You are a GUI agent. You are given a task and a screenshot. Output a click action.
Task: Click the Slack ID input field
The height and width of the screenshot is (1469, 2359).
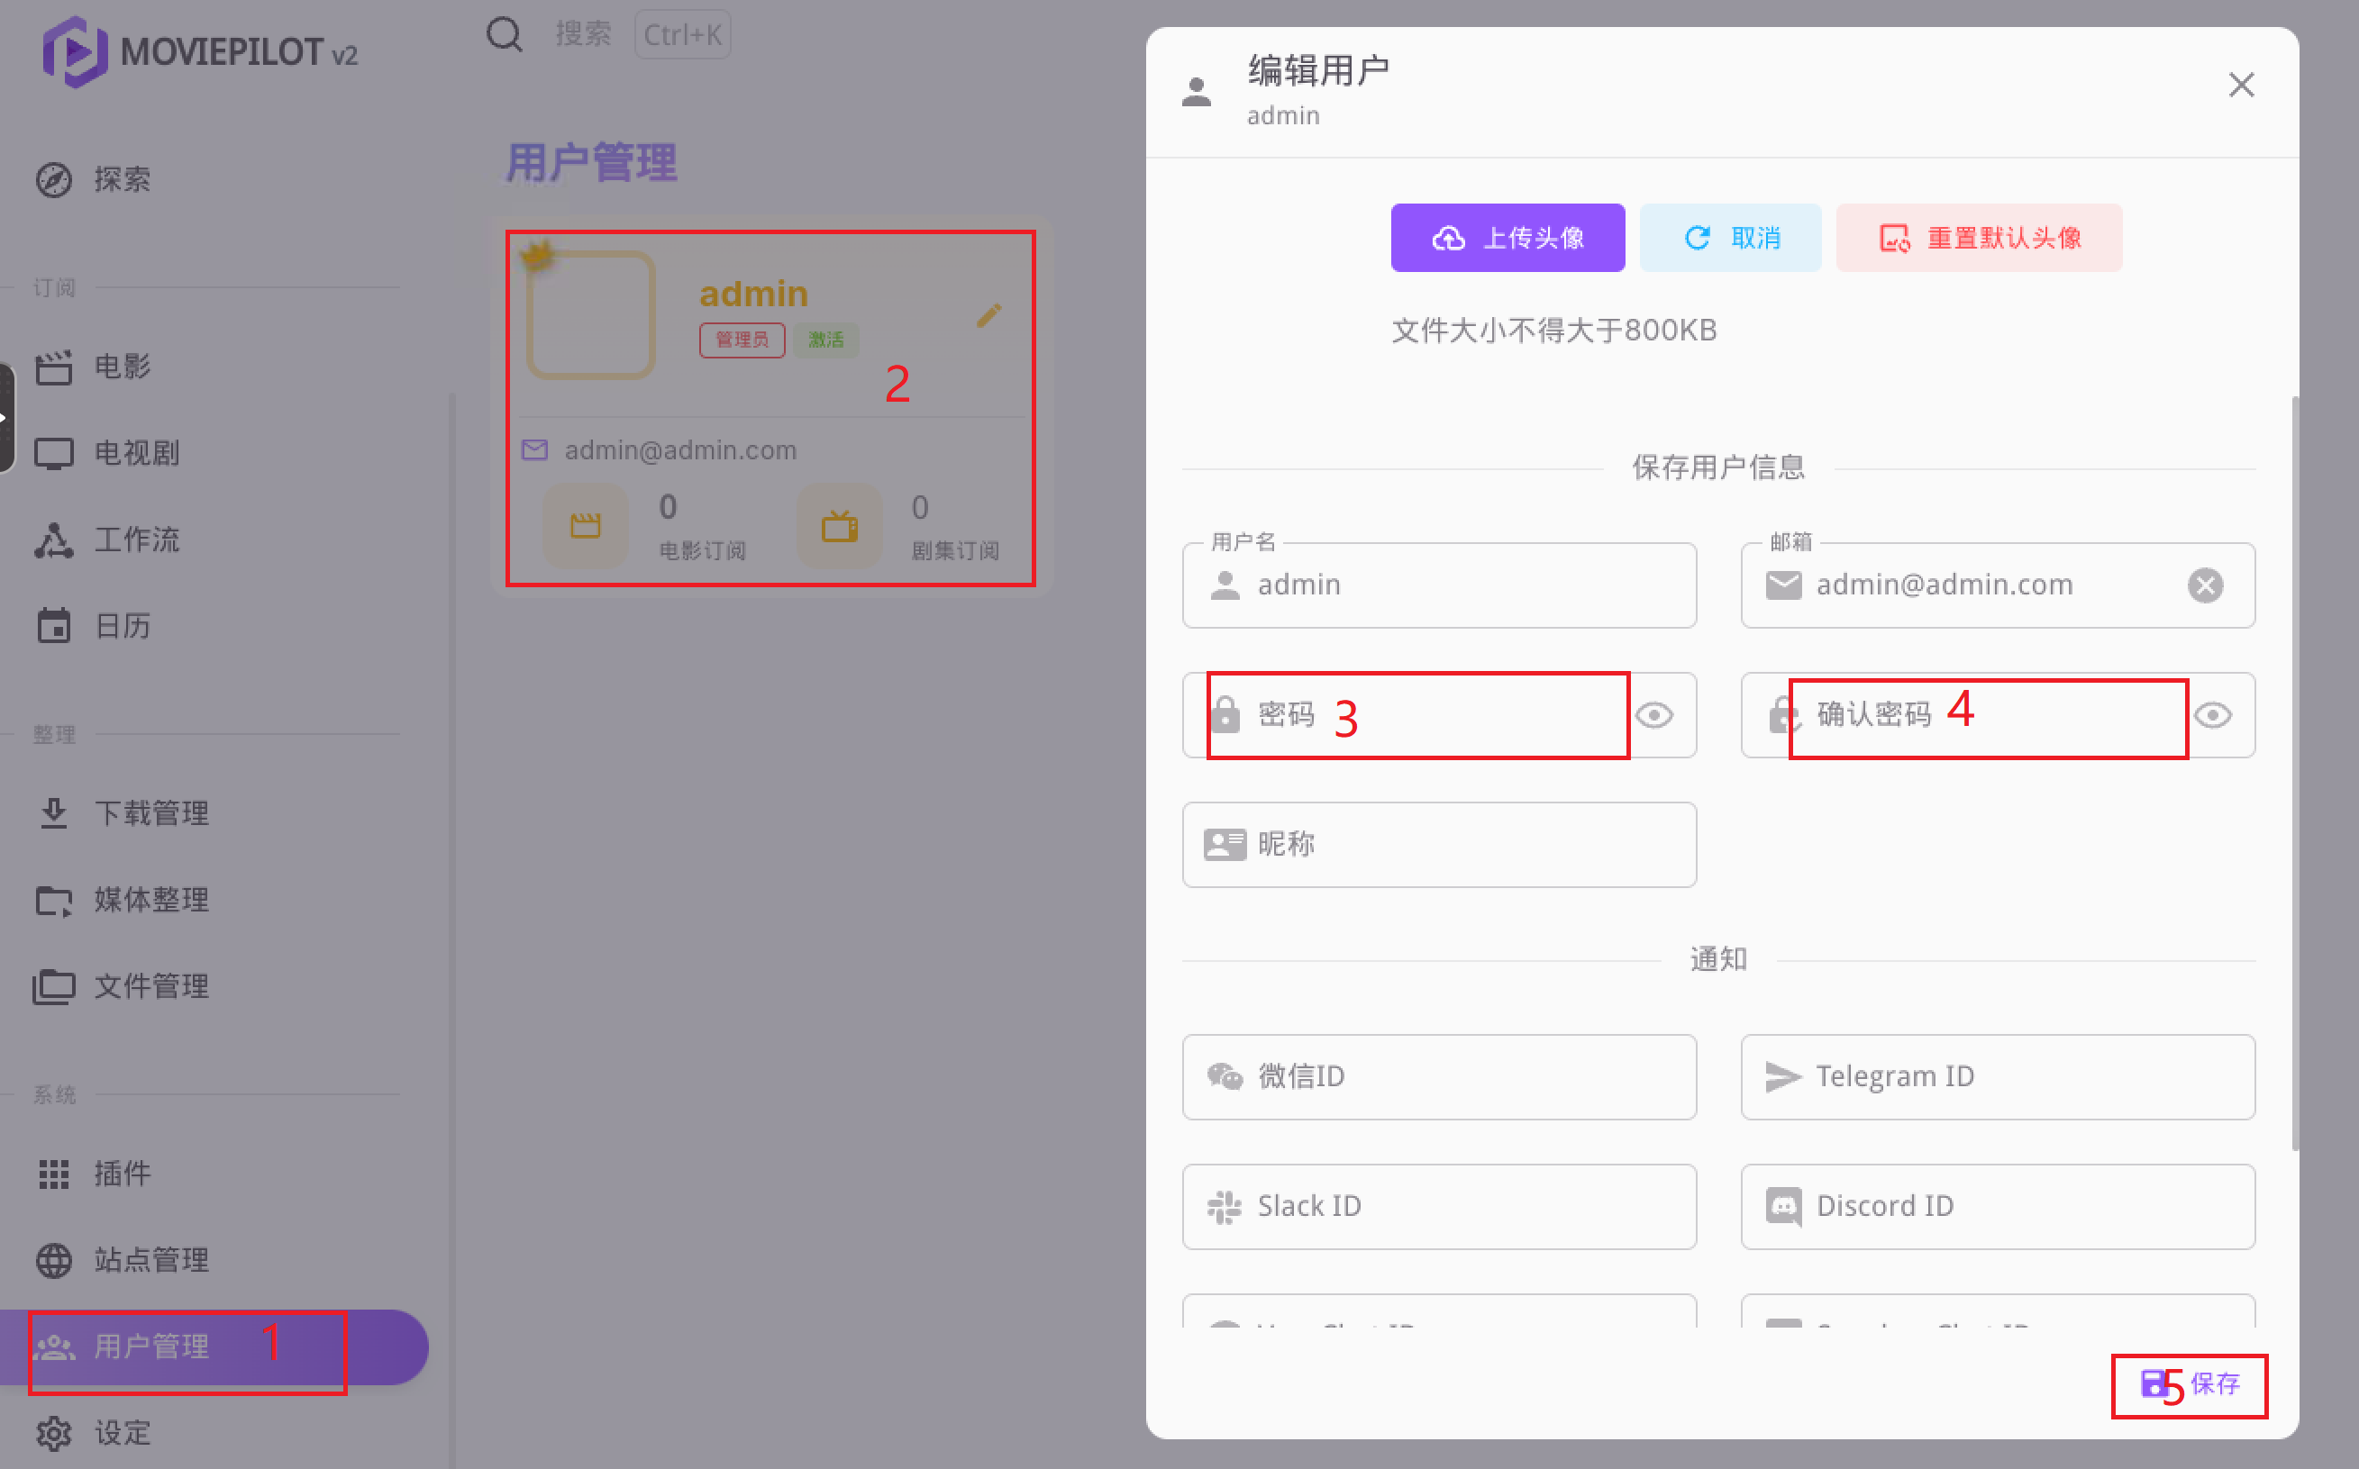click(x=1440, y=1207)
